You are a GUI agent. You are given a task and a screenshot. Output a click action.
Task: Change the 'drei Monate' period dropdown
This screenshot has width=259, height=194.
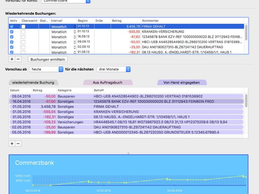pyautogui.click(x=113, y=69)
